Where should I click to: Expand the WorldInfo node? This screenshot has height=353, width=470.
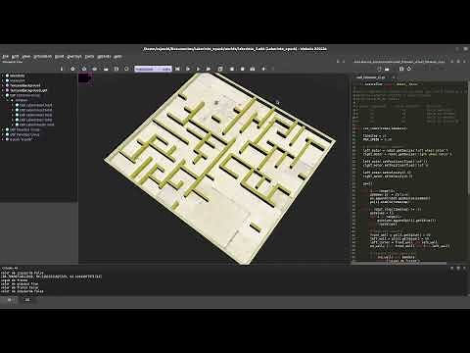click(3, 76)
